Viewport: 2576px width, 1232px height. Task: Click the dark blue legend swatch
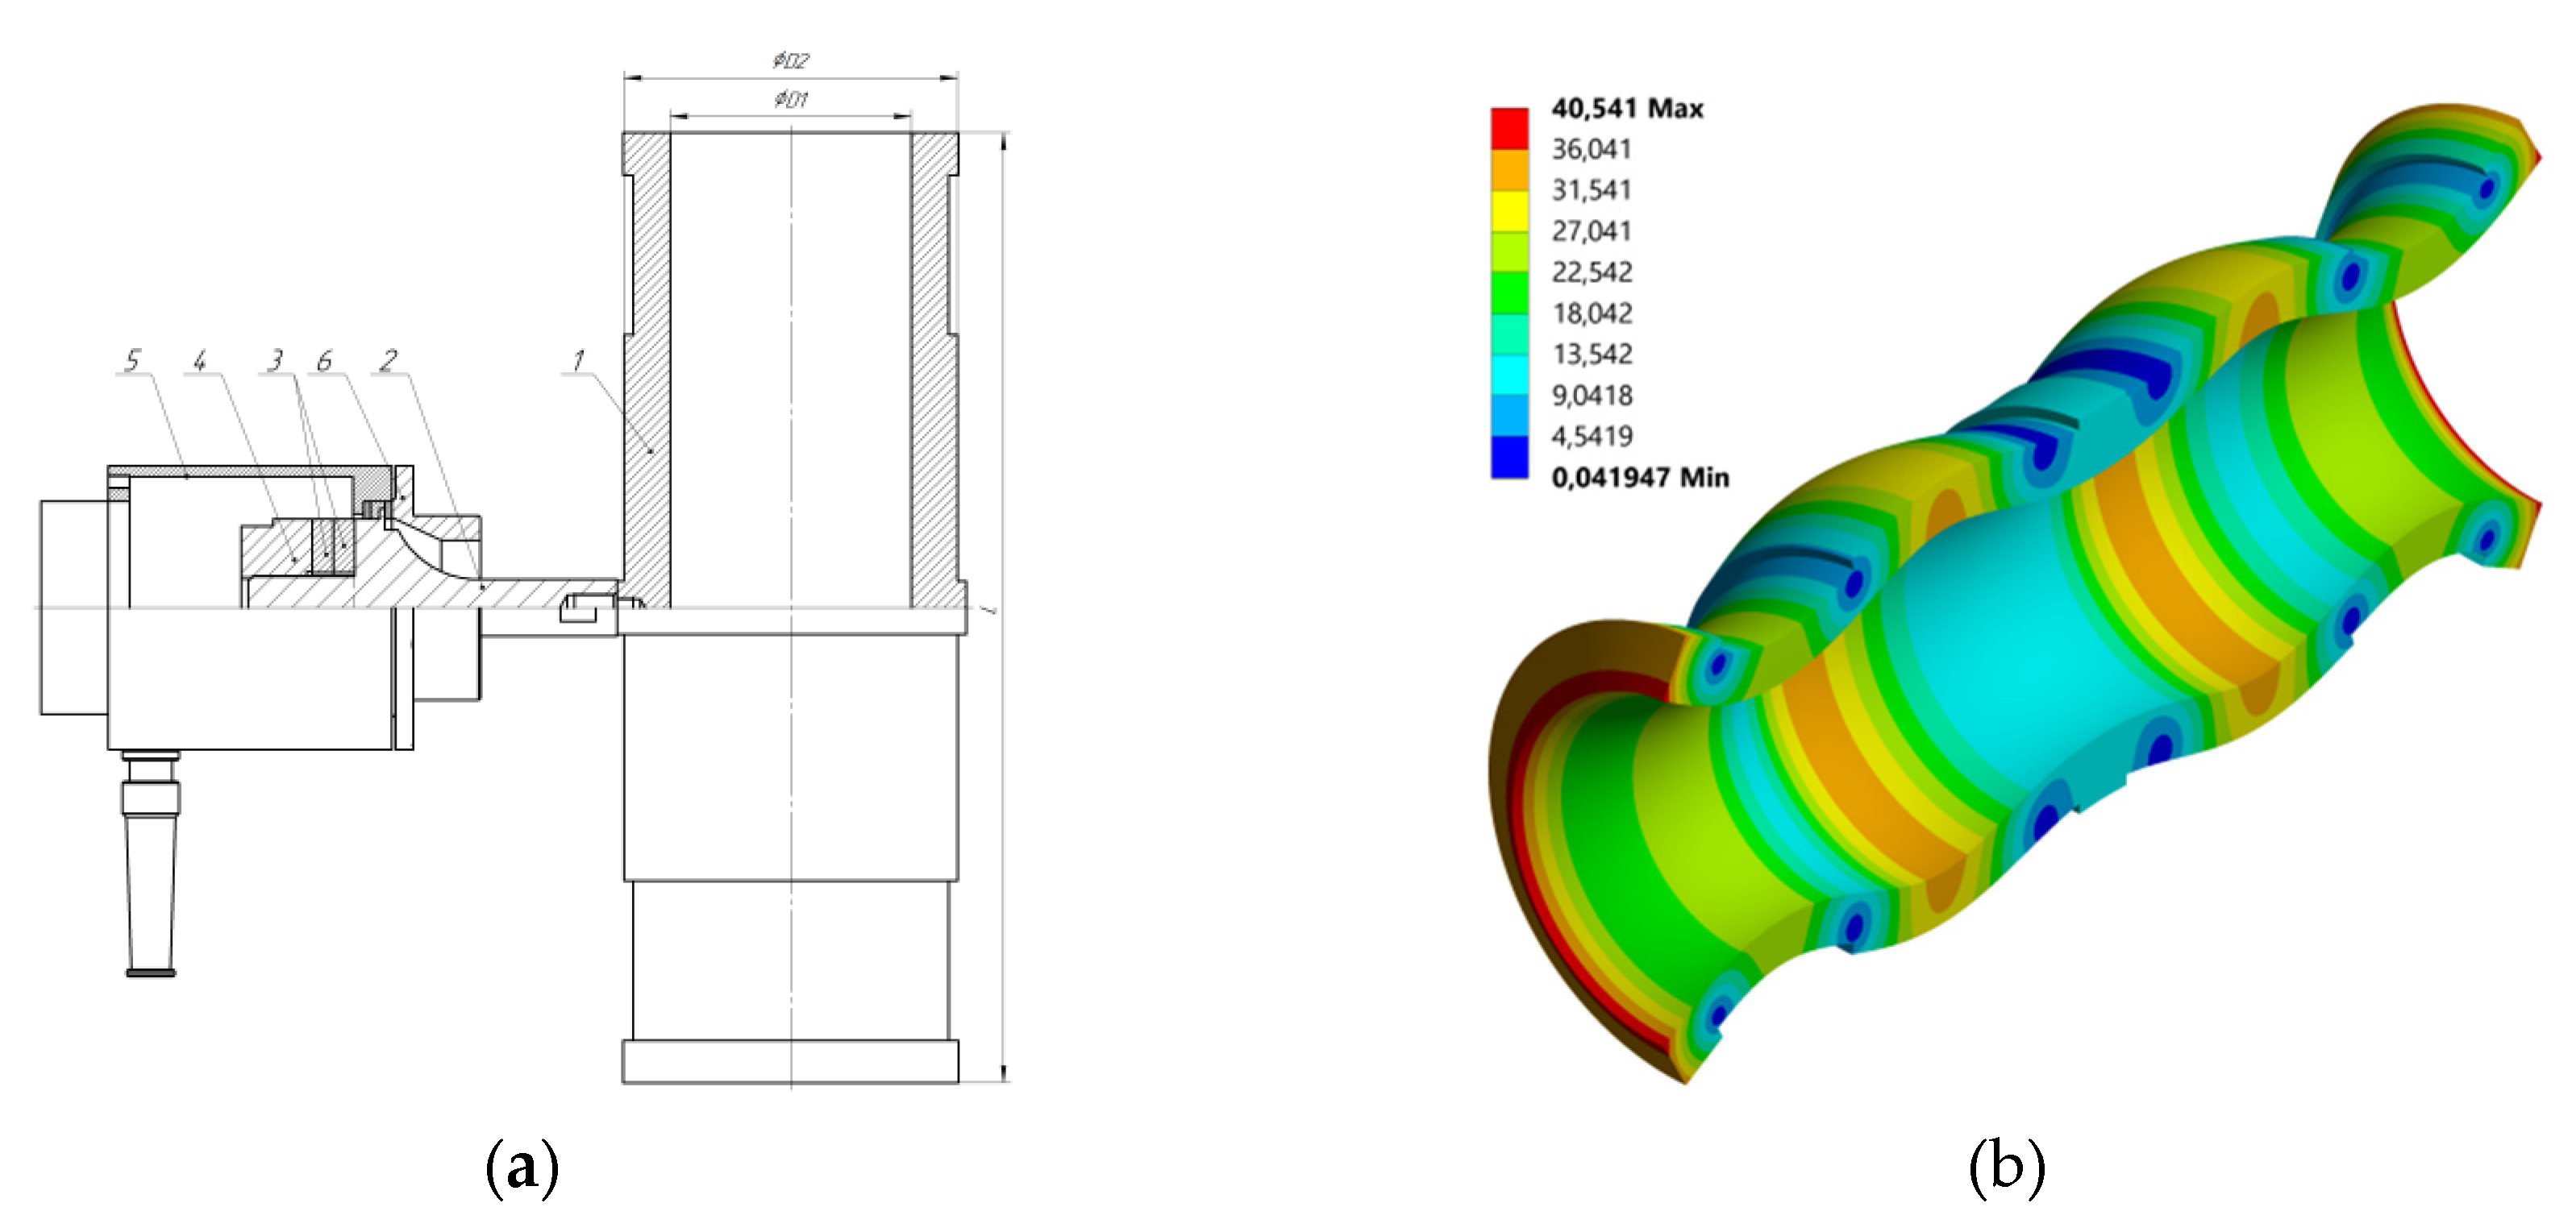click(x=1509, y=457)
